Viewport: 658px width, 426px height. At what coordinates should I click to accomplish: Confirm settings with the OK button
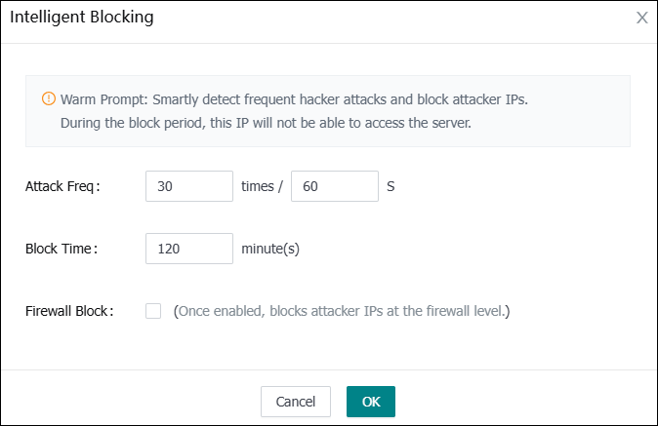tap(371, 402)
